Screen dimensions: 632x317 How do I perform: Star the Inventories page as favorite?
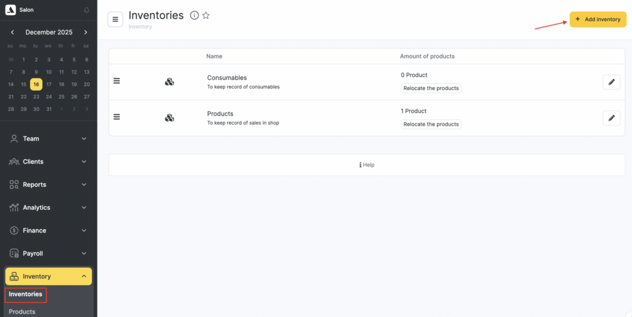pos(206,15)
